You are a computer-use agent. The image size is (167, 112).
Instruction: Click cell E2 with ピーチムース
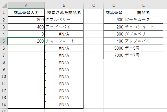(144, 20)
